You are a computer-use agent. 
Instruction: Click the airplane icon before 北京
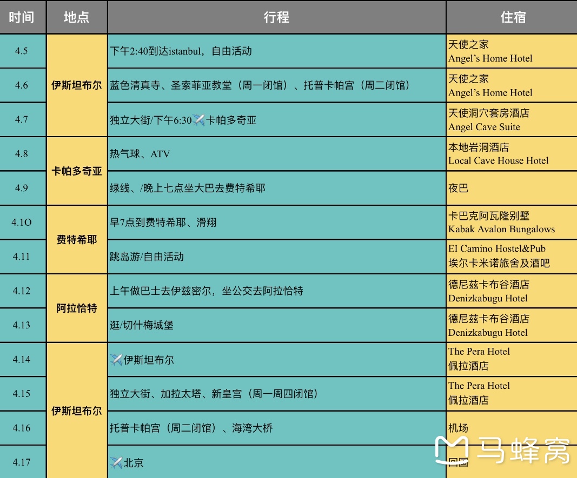(x=116, y=463)
